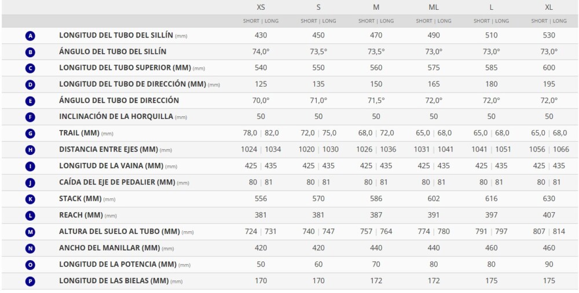
Task: Select the letter E badge for head angle
Action: tap(30, 101)
